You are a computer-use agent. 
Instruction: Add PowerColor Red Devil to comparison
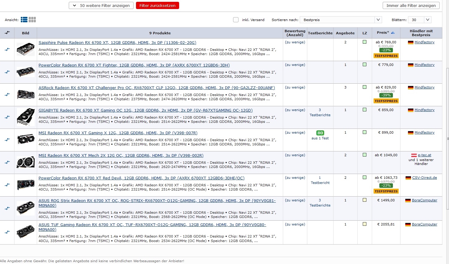point(7,185)
